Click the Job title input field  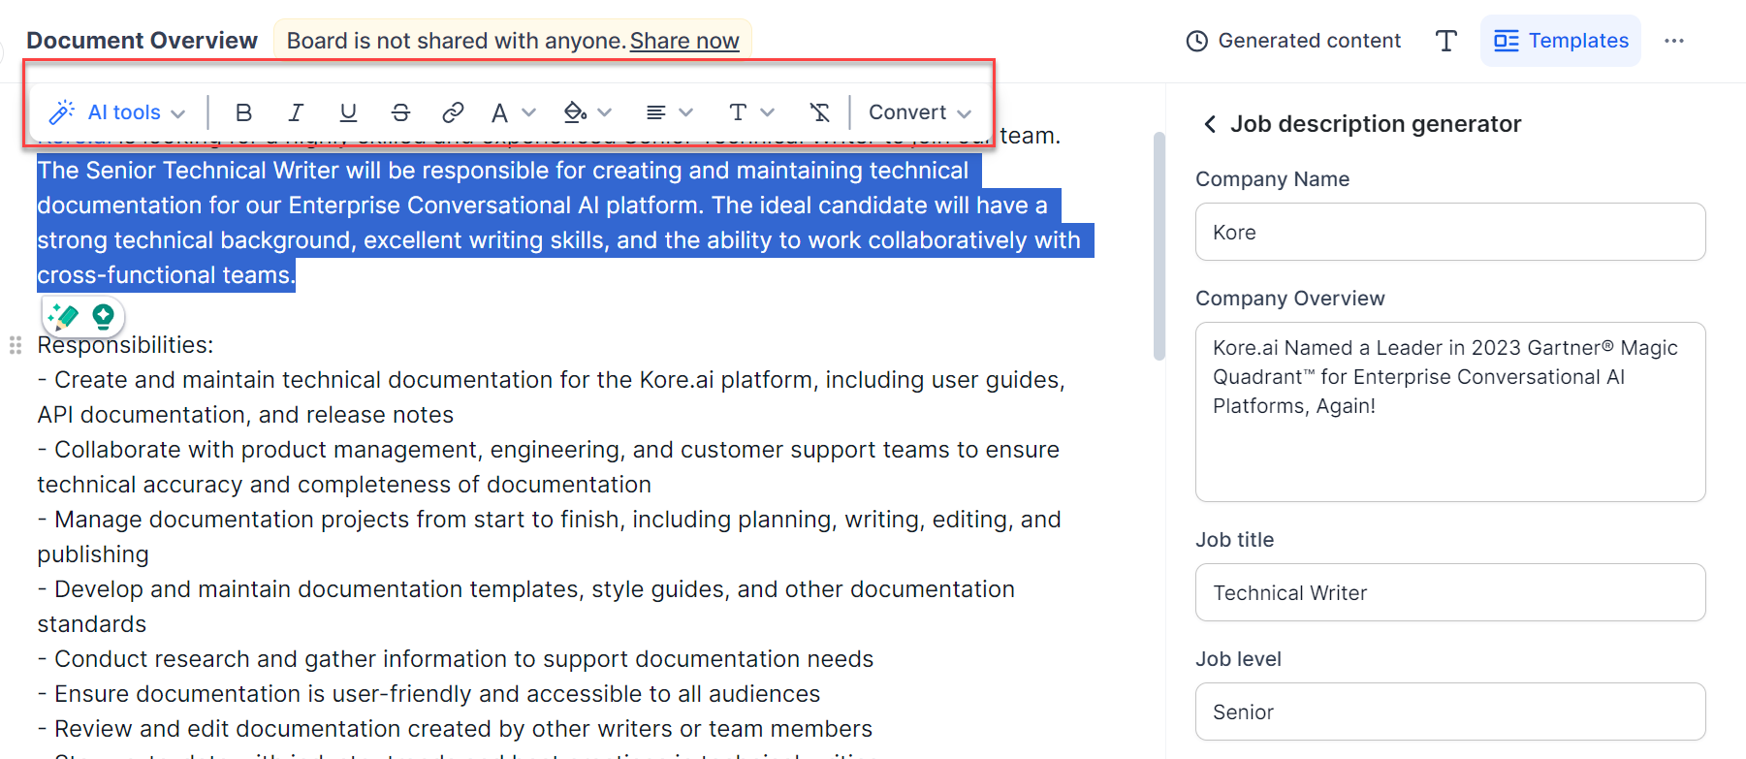point(1449,592)
